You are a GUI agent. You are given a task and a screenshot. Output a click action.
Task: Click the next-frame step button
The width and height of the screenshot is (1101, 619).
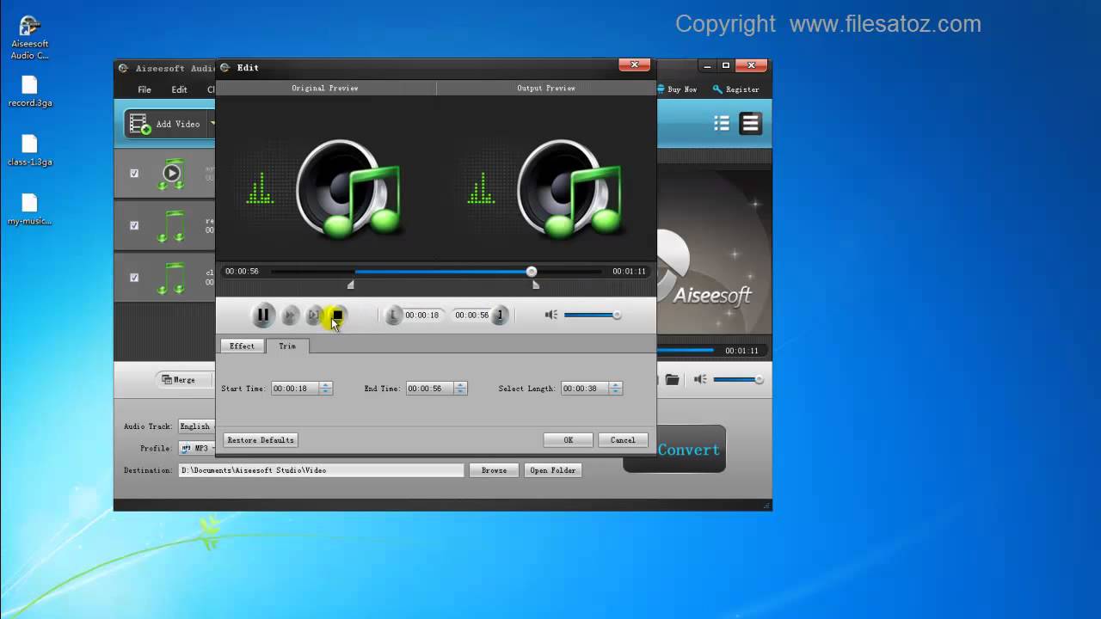pos(315,316)
